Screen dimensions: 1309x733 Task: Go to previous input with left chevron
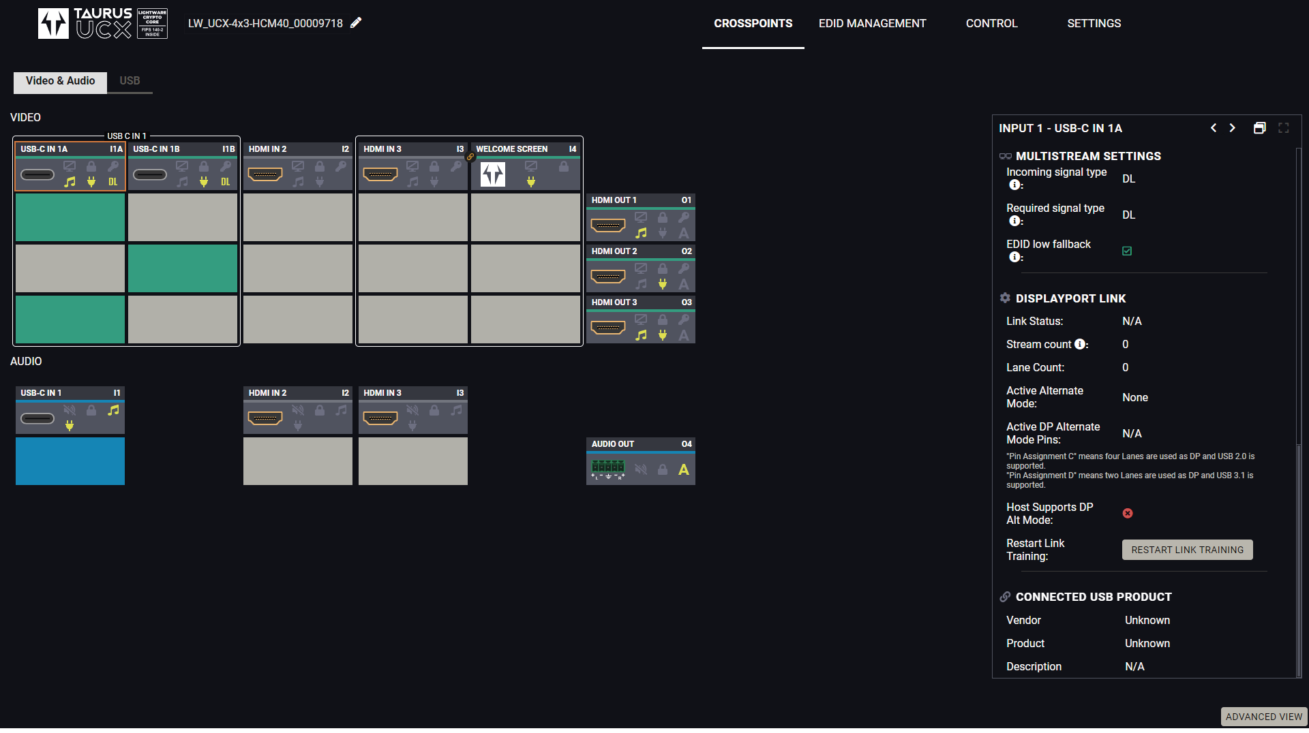click(x=1214, y=128)
